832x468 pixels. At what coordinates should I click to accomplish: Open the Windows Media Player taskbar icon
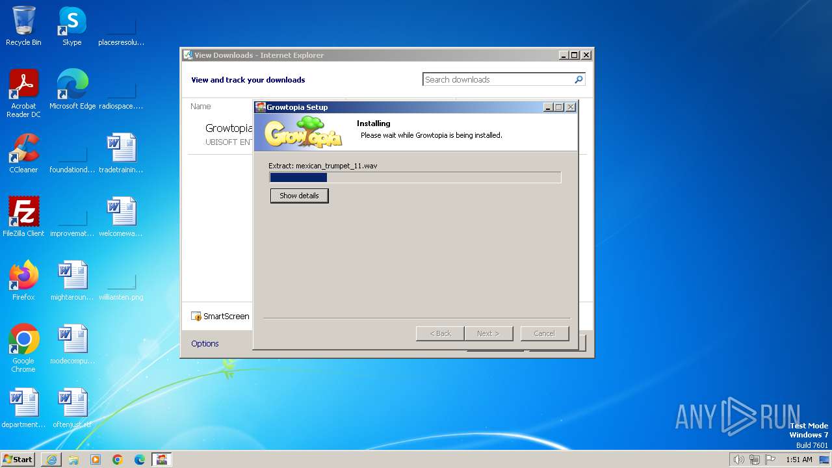pos(96,460)
